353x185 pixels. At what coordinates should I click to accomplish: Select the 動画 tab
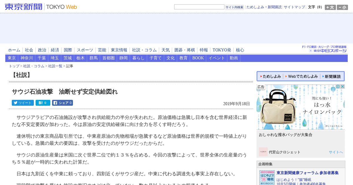pyautogui.click(x=234, y=58)
